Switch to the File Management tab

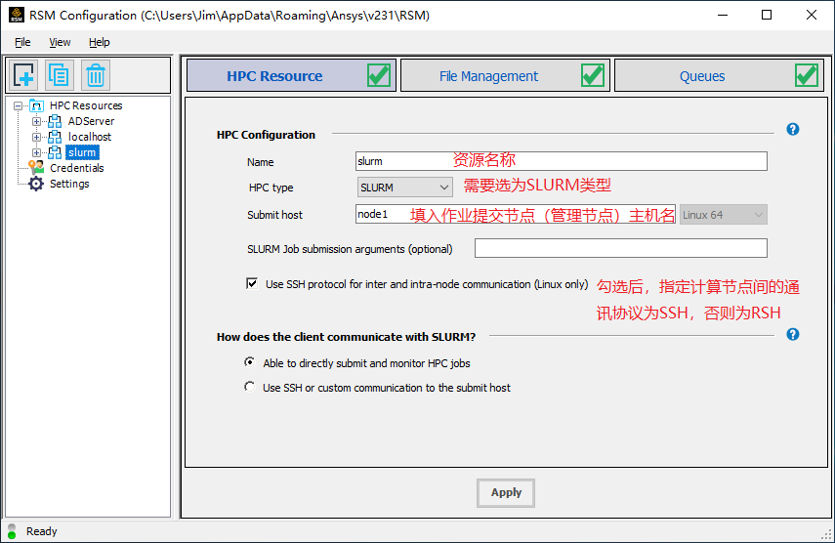point(505,75)
